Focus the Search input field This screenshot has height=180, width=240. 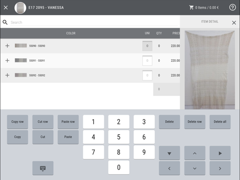[94, 22]
